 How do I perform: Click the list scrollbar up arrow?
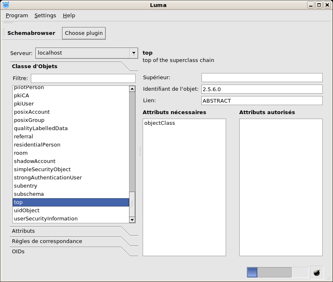pyautogui.click(x=132, y=89)
